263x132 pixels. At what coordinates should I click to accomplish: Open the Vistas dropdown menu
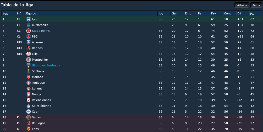242,5
